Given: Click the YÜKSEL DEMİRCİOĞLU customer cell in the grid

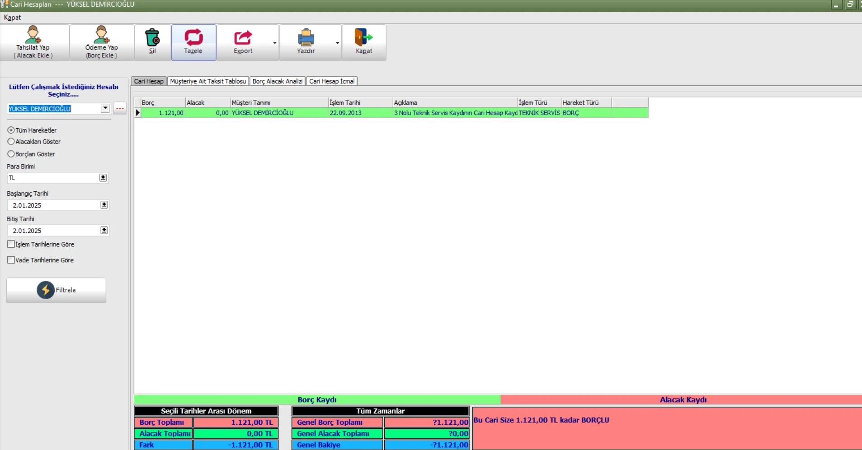Looking at the screenshot, I should (x=279, y=113).
